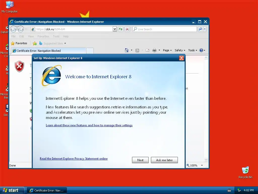Open the Safety dropdown menu

tap(180, 50)
